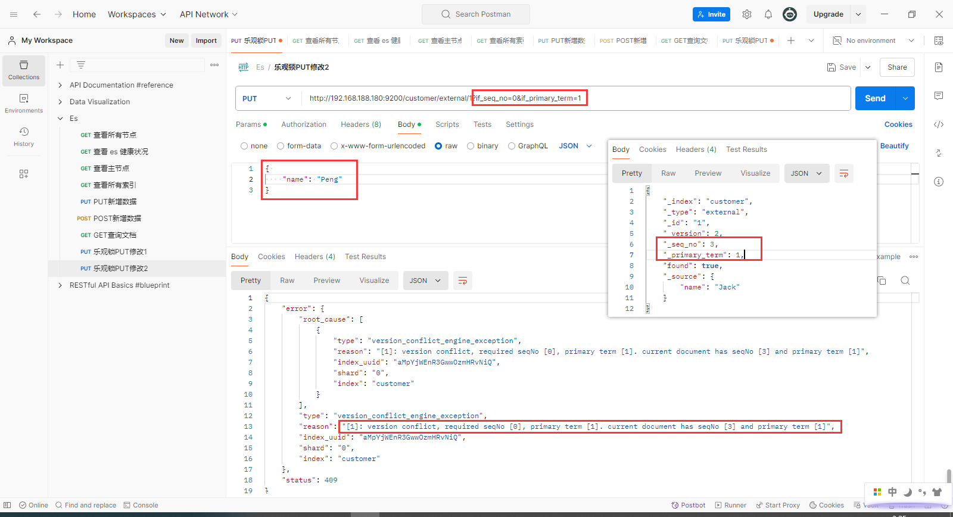Open the Upgrade options arrow

858,14
